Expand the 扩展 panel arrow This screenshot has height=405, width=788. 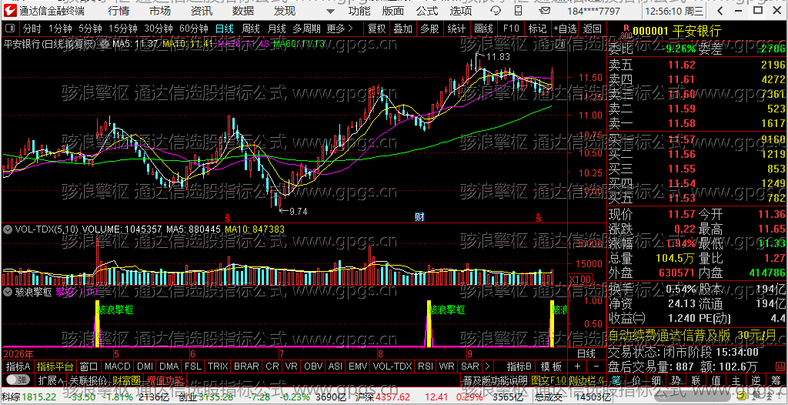pyautogui.click(x=51, y=380)
